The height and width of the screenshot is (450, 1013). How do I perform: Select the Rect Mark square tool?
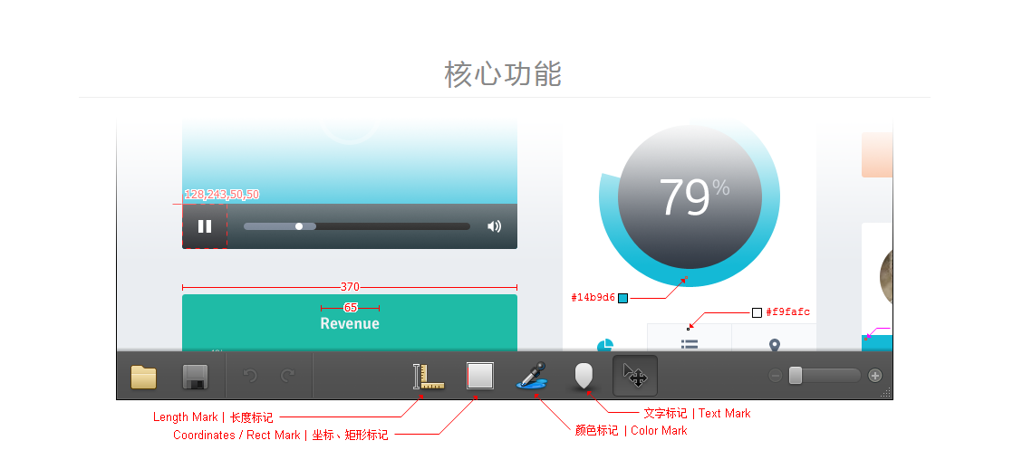(480, 376)
